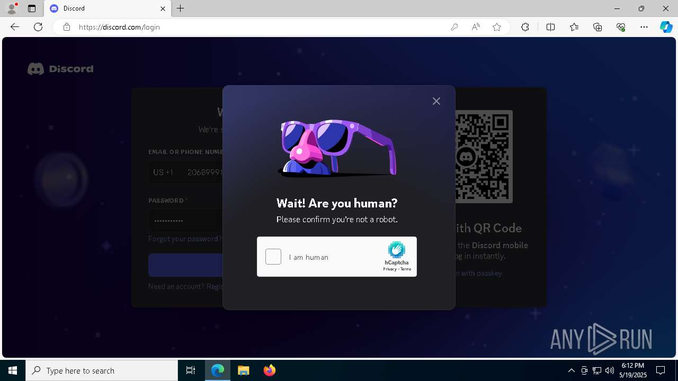
Task: Open Browser essentials
Action: tap(621, 27)
